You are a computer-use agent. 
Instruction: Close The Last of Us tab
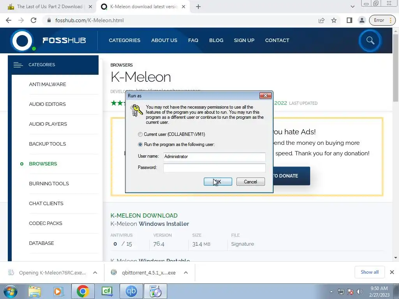click(90, 7)
